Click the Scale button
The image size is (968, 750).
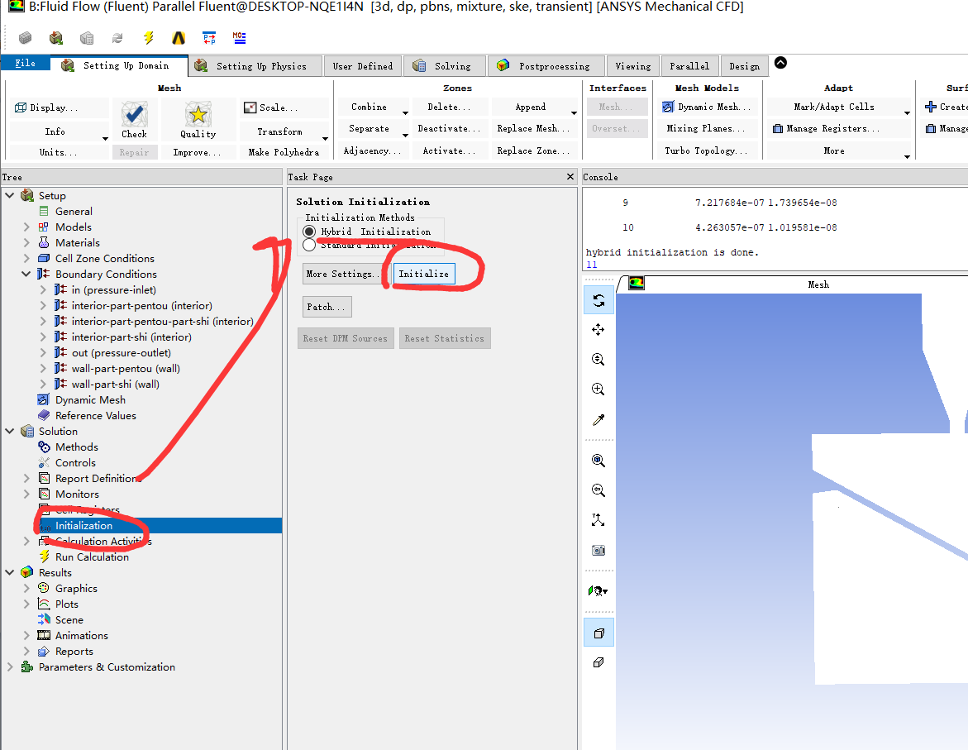[284, 107]
